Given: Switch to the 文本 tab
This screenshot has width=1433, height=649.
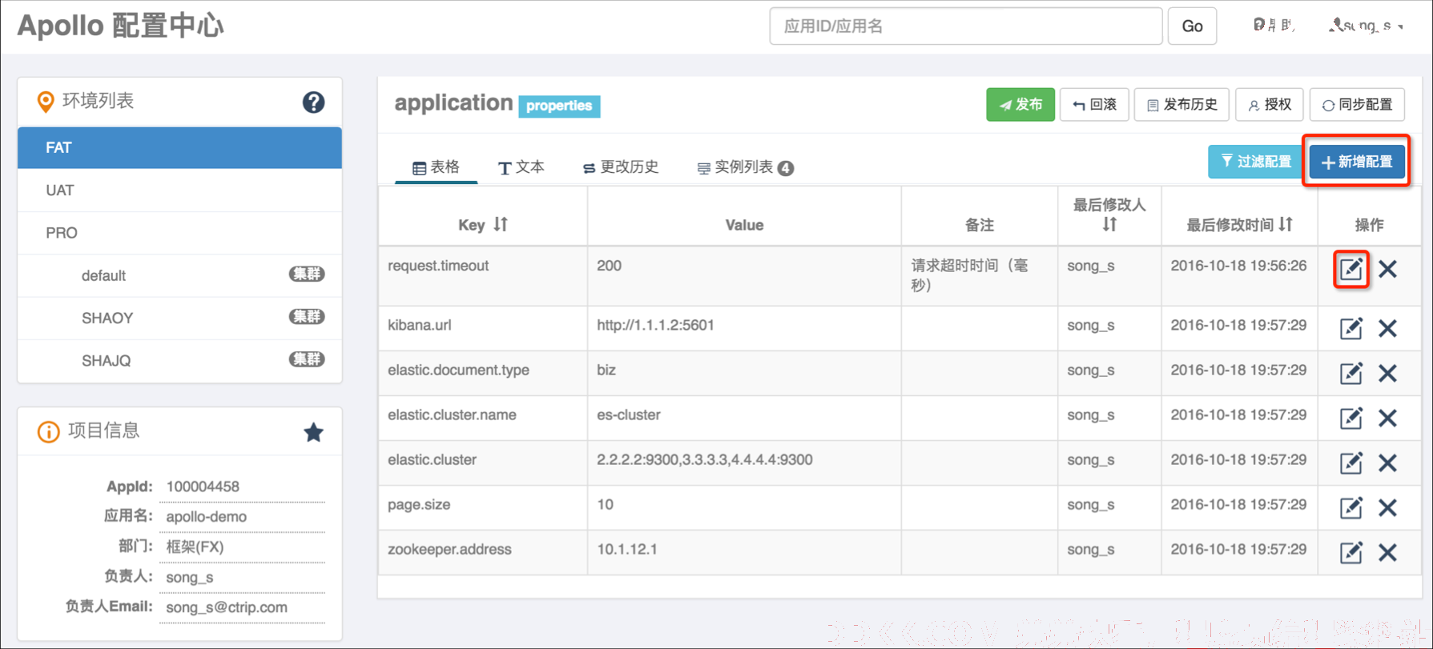Looking at the screenshot, I should click(x=521, y=166).
